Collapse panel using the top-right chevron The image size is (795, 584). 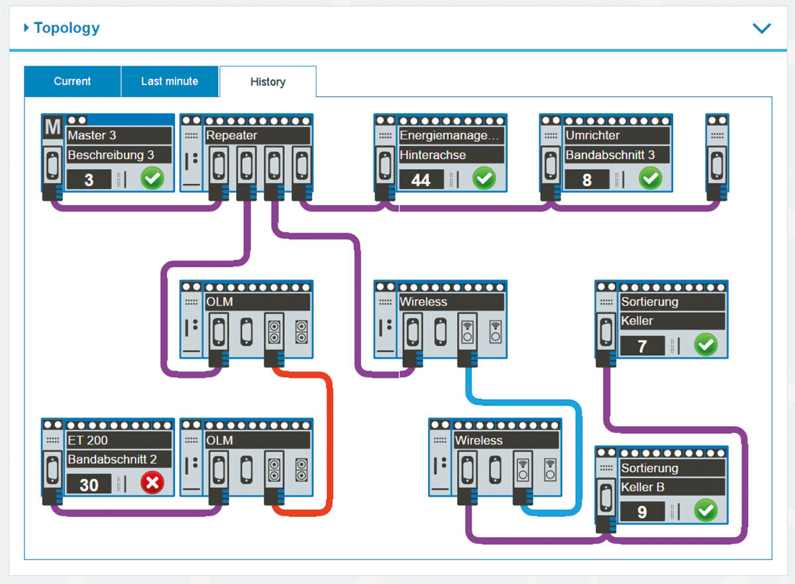(x=762, y=29)
